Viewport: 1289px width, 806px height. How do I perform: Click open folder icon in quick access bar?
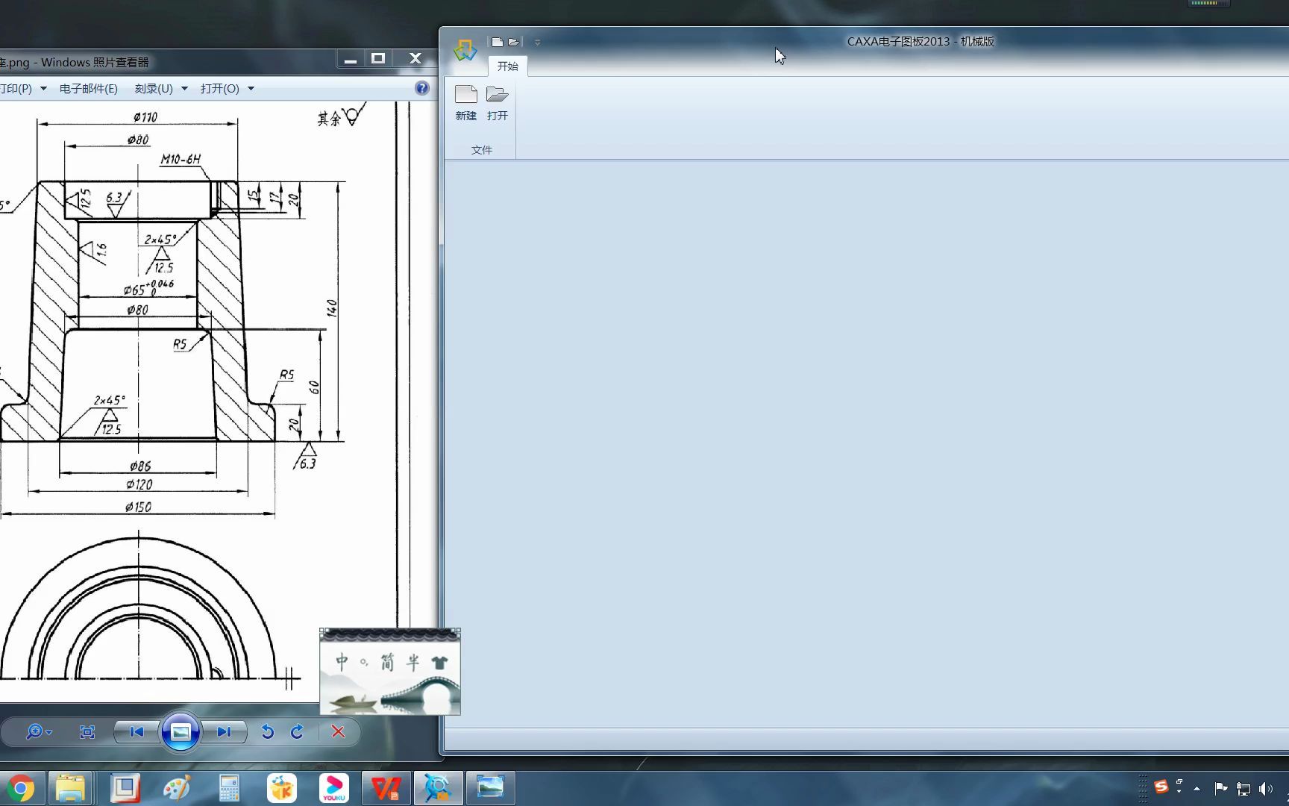click(x=513, y=42)
